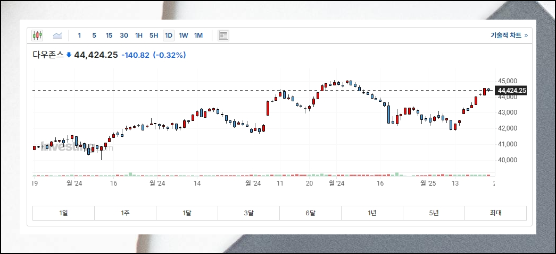The width and height of the screenshot is (556, 254).
Task: Click the 44,424.25 current price label on axis
Action: click(x=511, y=91)
